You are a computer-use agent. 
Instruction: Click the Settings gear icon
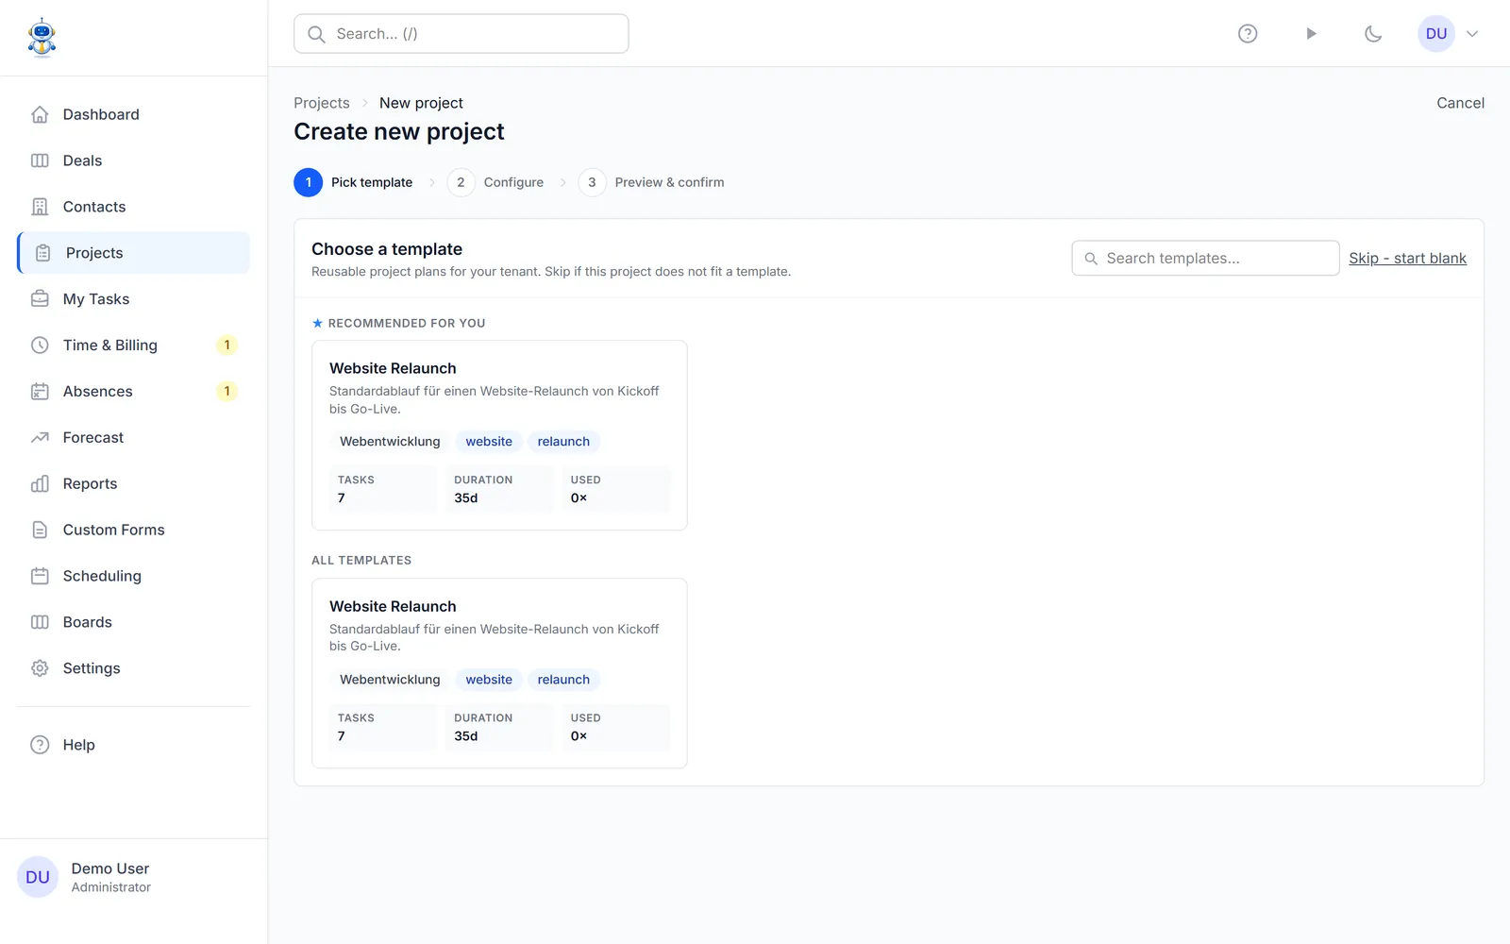click(40, 668)
